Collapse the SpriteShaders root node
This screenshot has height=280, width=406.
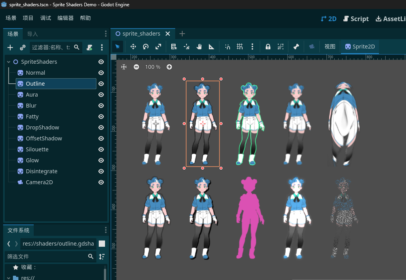(x=9, y=62)
